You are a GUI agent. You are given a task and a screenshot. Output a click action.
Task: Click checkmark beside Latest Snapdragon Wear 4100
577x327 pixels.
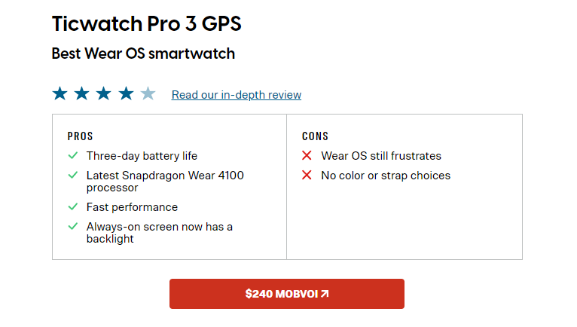[x=73, y=176]
